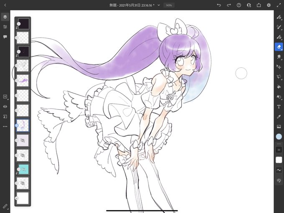Open the Type text tool

[279, 106]
